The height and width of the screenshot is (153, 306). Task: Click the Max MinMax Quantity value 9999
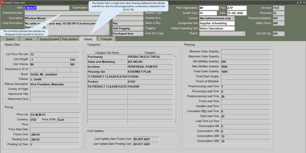(x=246, y=67)
